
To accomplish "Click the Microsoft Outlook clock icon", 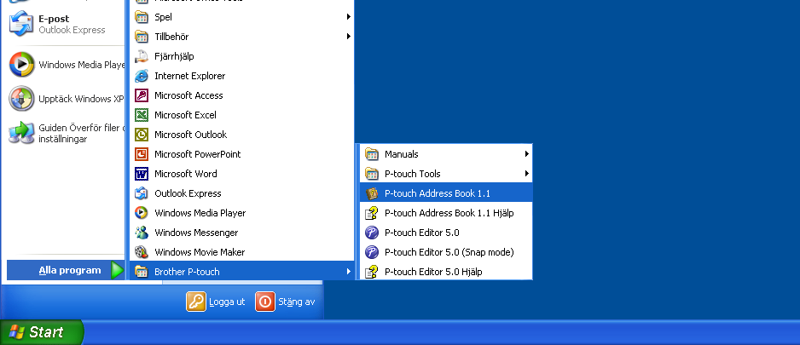I will (142, 135).
